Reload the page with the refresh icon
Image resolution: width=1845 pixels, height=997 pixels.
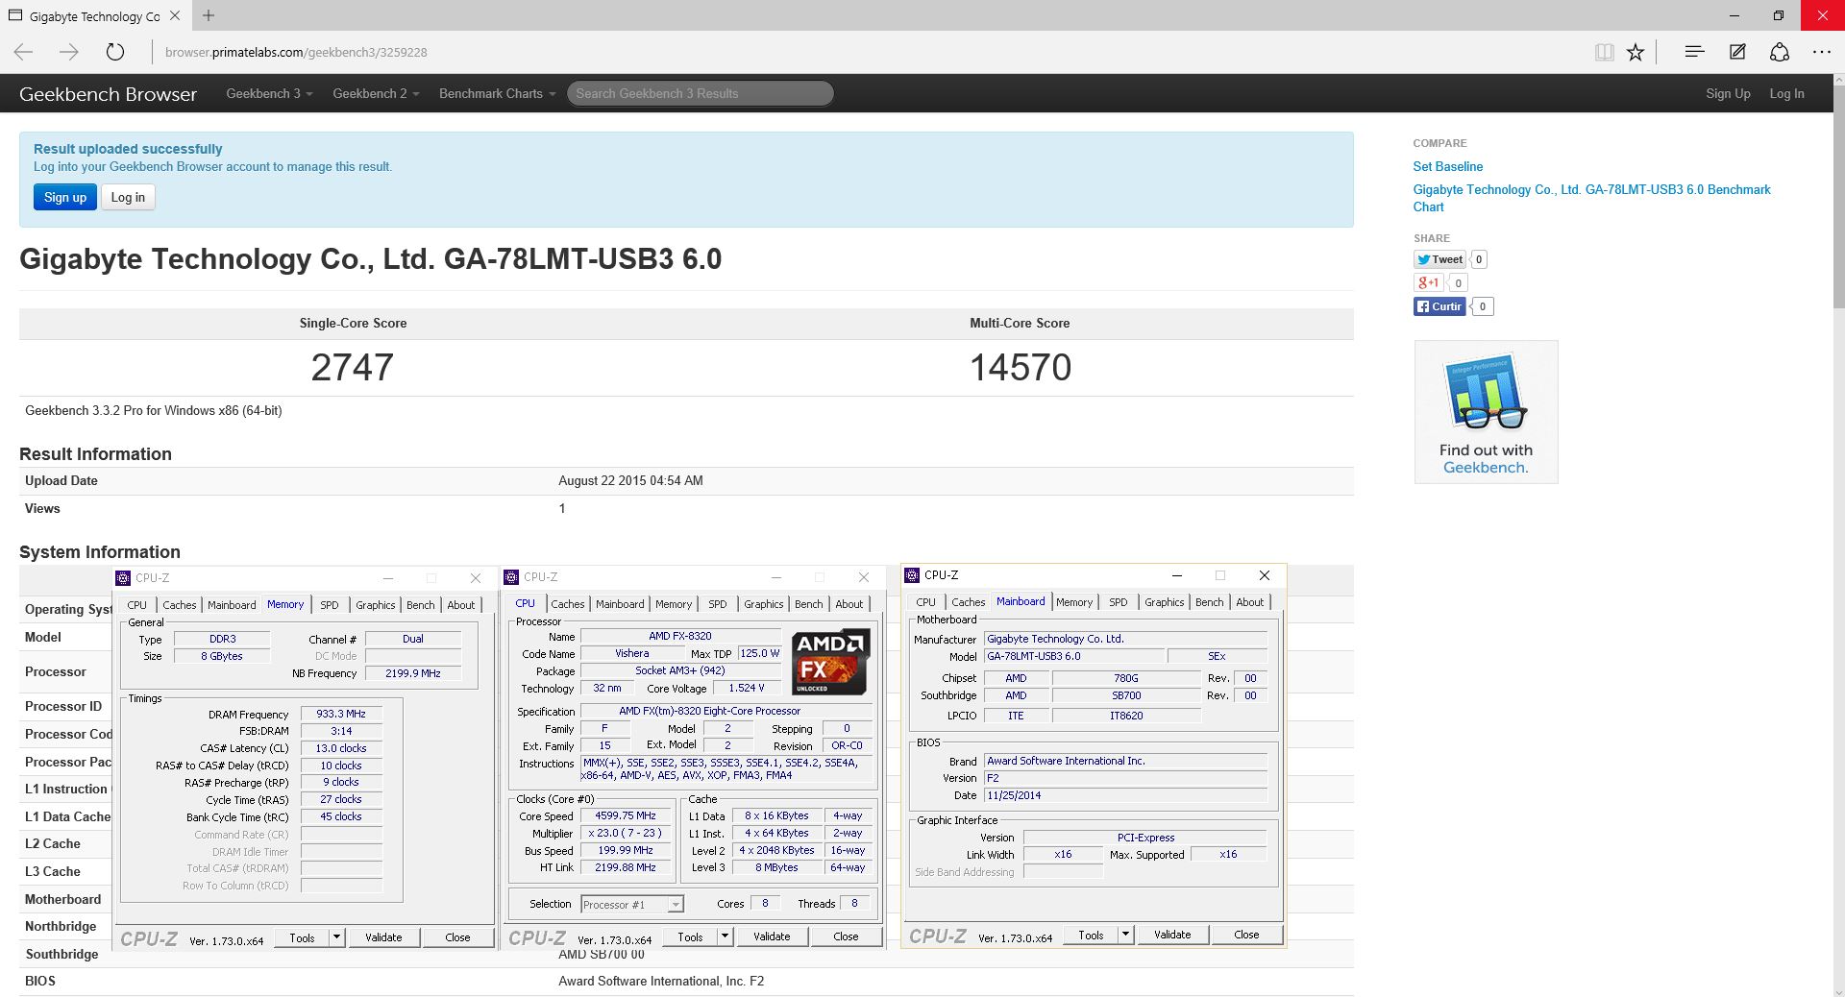coord(115,52)
